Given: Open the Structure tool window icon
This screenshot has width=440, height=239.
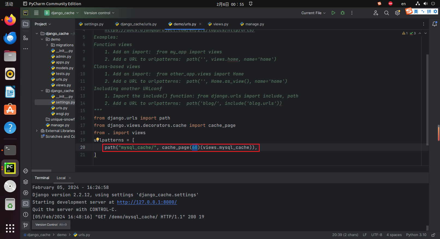Looking at the screenshot, I should [26, 38].
